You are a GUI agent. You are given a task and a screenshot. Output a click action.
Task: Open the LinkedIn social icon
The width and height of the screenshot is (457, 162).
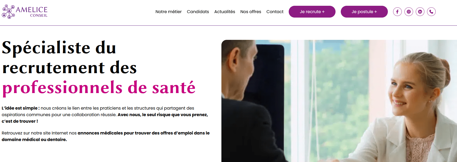(x=420, y=12)
